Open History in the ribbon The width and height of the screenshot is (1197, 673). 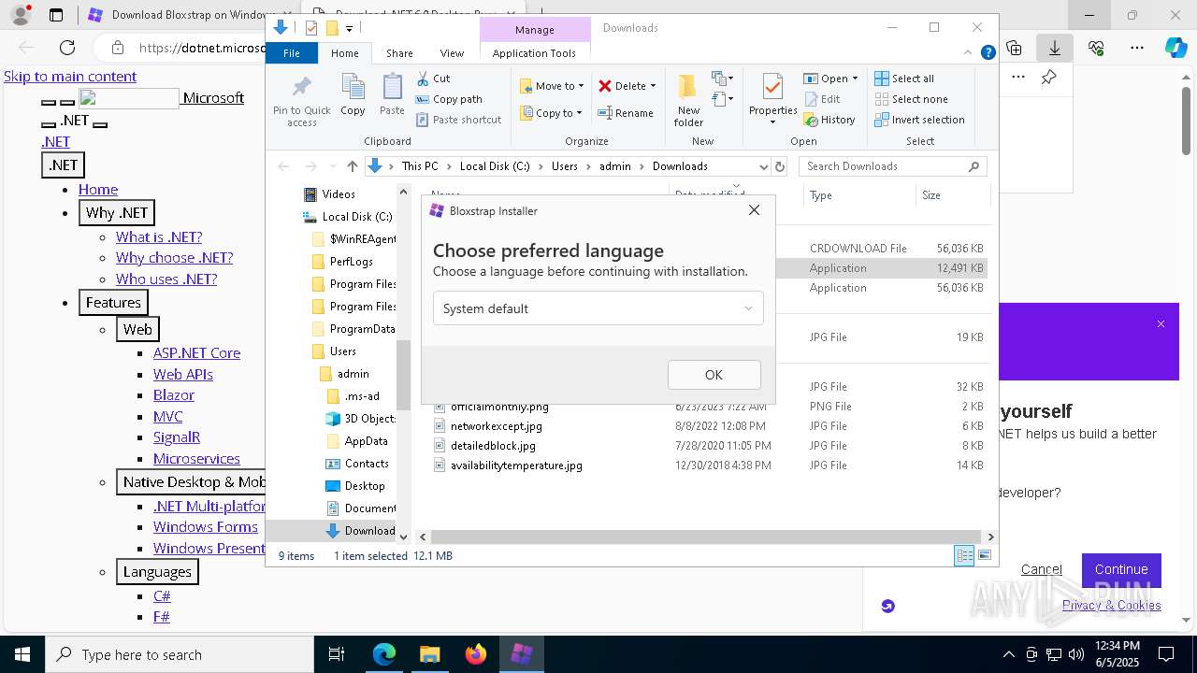(x=829, y=120)
